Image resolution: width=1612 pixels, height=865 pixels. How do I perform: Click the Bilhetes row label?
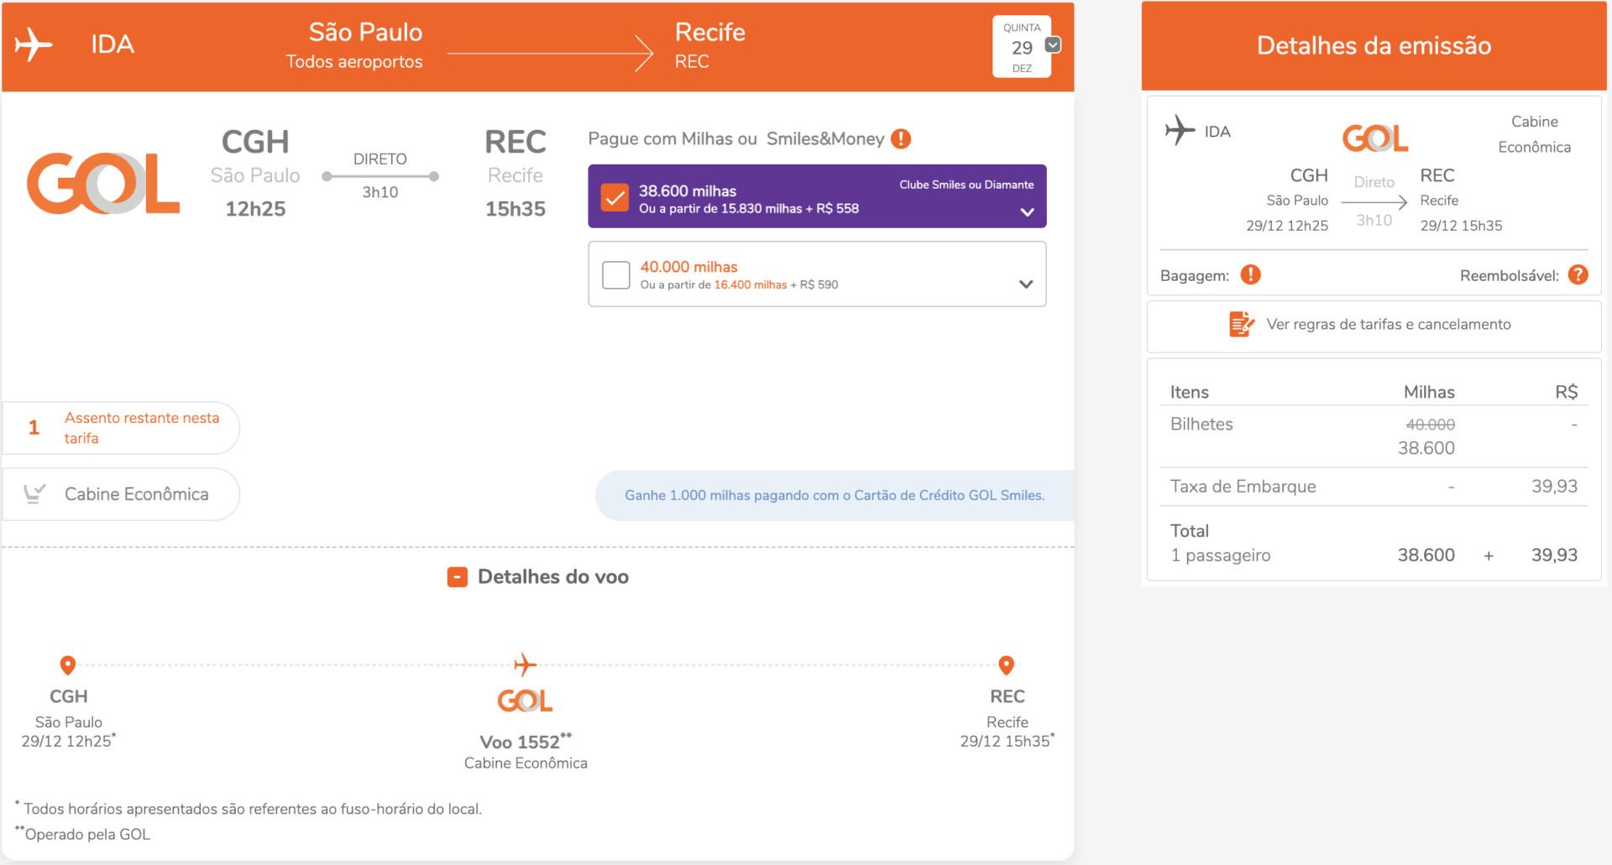coord(1201,425)
